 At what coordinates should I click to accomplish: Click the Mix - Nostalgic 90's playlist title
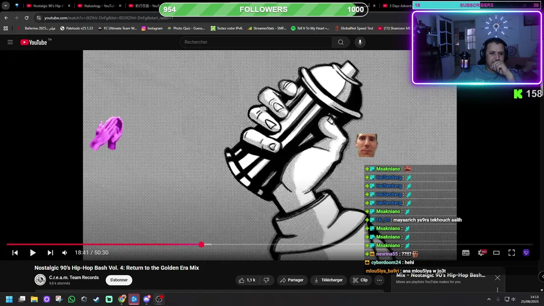coord(441,275)
